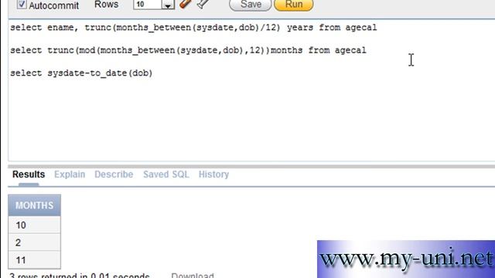Image resolution: width=495 pixels, height=278 pixels.
Task: Click the MONTHS column header
Action: 34,205
